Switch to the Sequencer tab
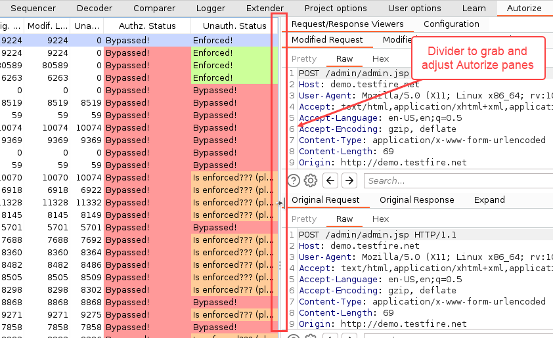The width and height of the screenshot is (553, 338). 33,9
